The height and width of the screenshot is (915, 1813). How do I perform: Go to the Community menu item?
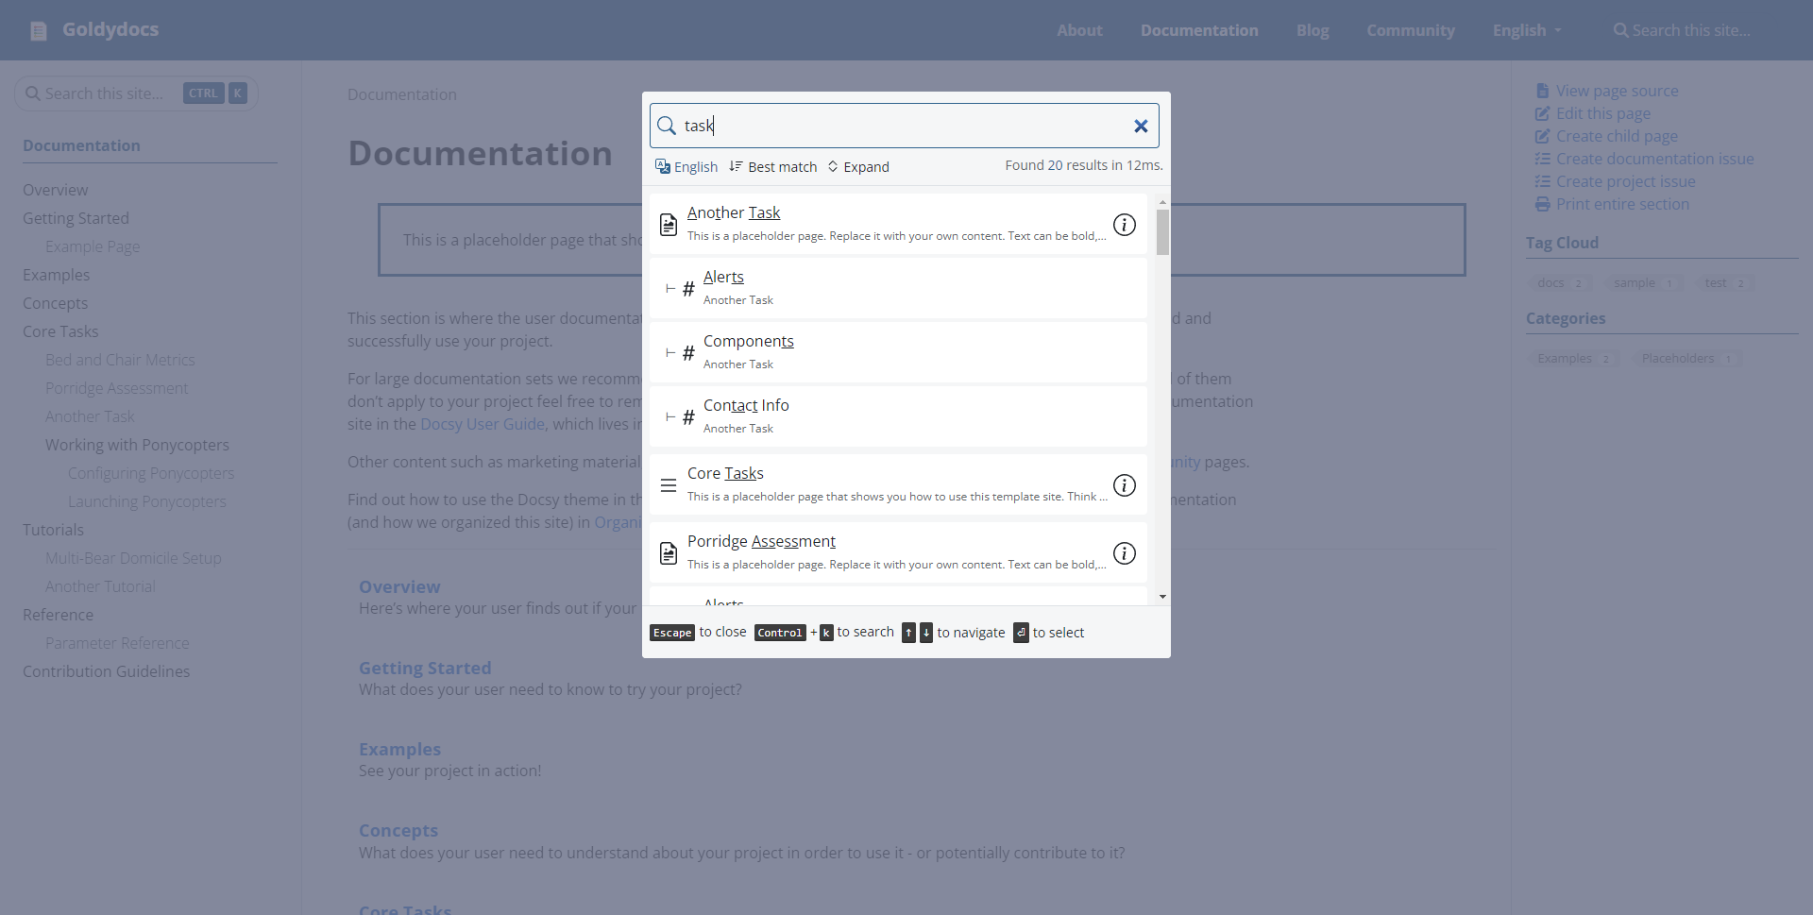(x=1410, y=30)
